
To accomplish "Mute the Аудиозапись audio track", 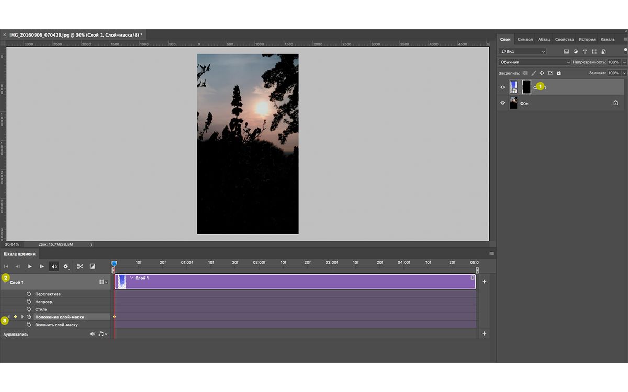I will click(x=92, y=334).
